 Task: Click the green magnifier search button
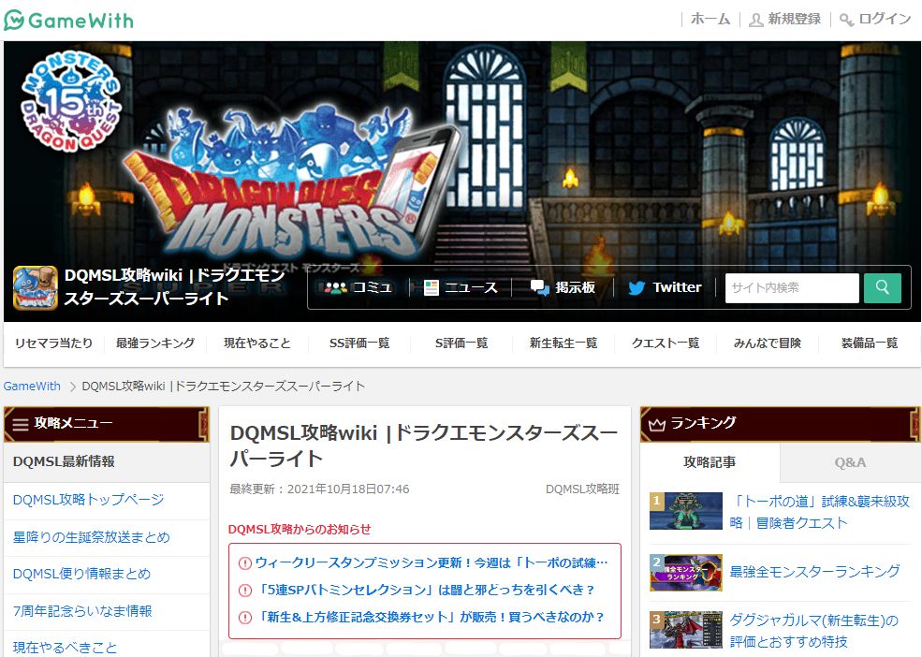pyautogui.click(x=882, y=287)
